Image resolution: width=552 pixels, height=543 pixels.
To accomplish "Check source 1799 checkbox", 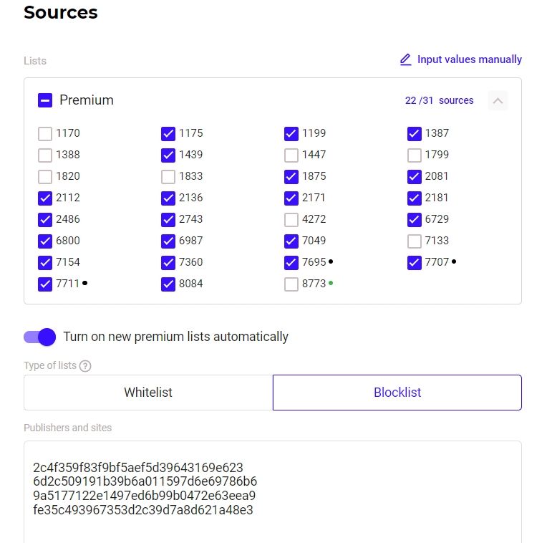I will pyautogui.click(x=415, y=155).
